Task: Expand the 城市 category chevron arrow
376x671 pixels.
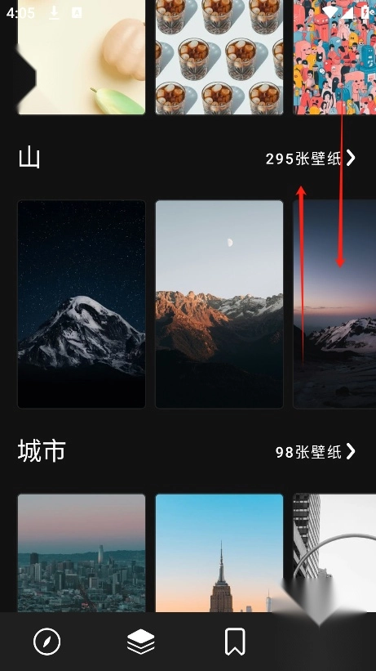Action: click(x=351, y=451)
